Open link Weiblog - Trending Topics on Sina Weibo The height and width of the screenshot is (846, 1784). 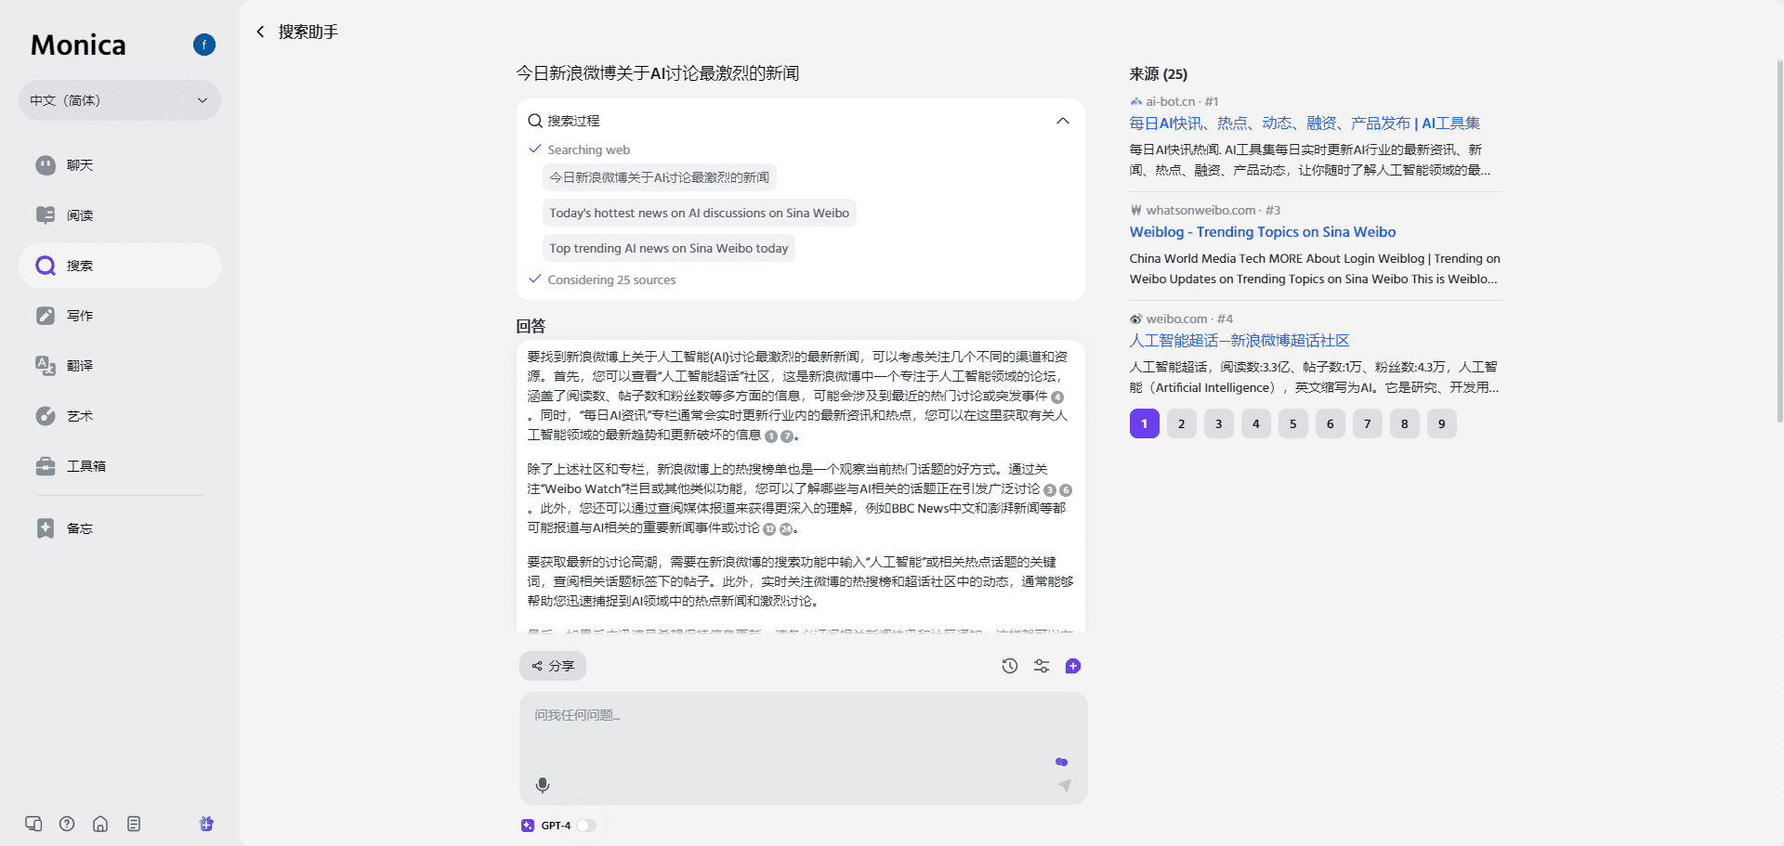coord(1263,232)
